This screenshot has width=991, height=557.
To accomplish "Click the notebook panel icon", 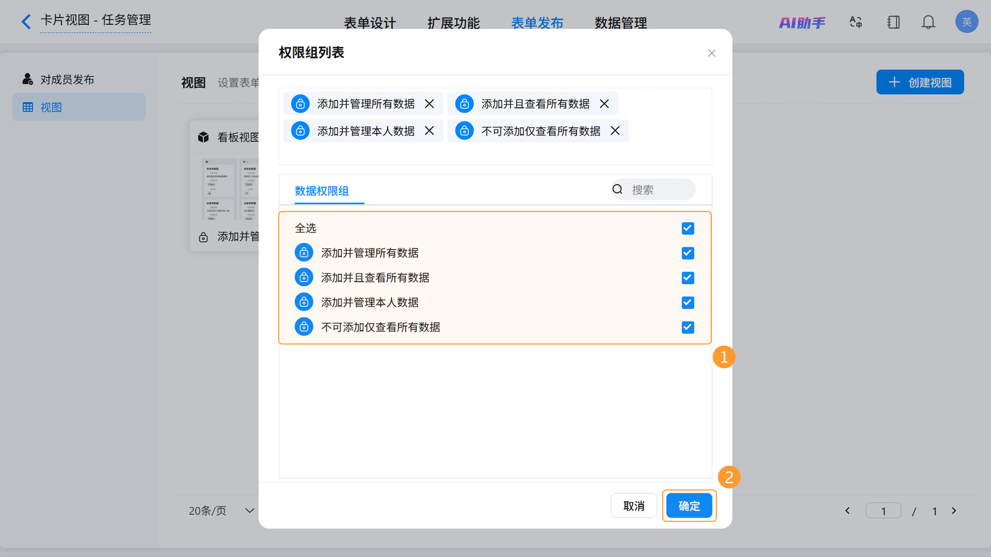I will [893, 22].
